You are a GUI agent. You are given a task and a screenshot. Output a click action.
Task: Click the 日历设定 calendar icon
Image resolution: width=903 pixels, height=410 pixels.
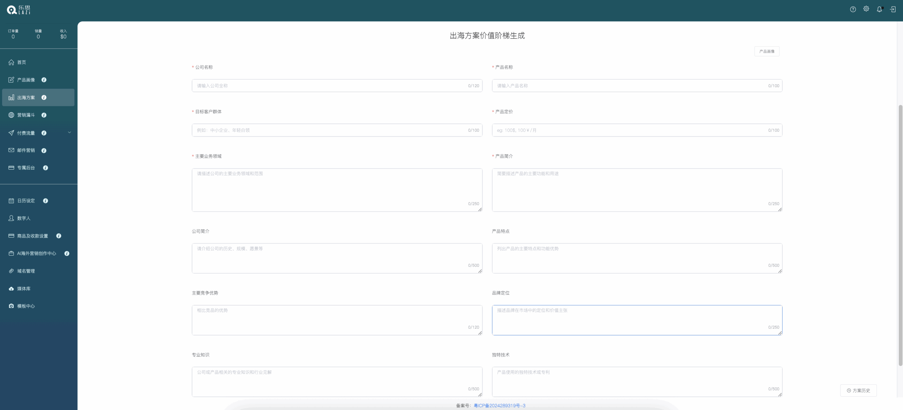(11, 201)
